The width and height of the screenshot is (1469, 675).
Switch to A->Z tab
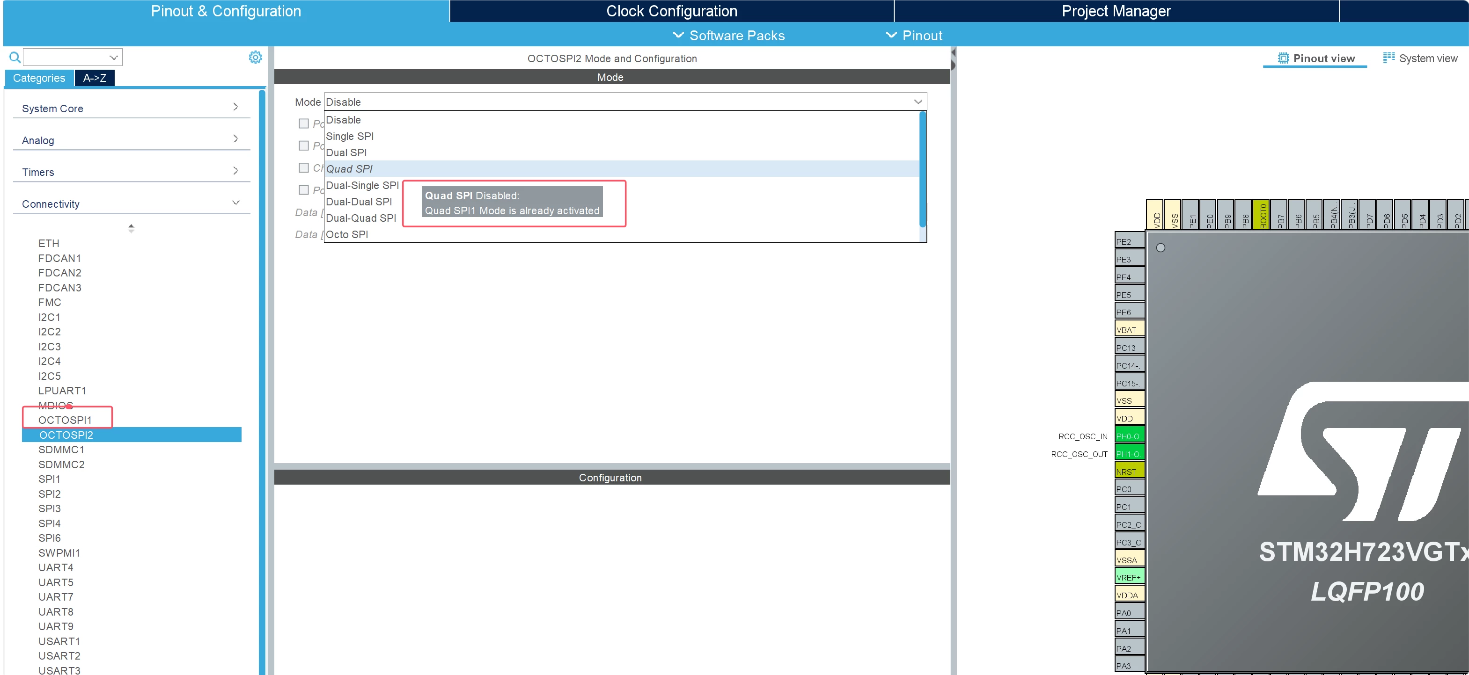(x=95, y=78)
